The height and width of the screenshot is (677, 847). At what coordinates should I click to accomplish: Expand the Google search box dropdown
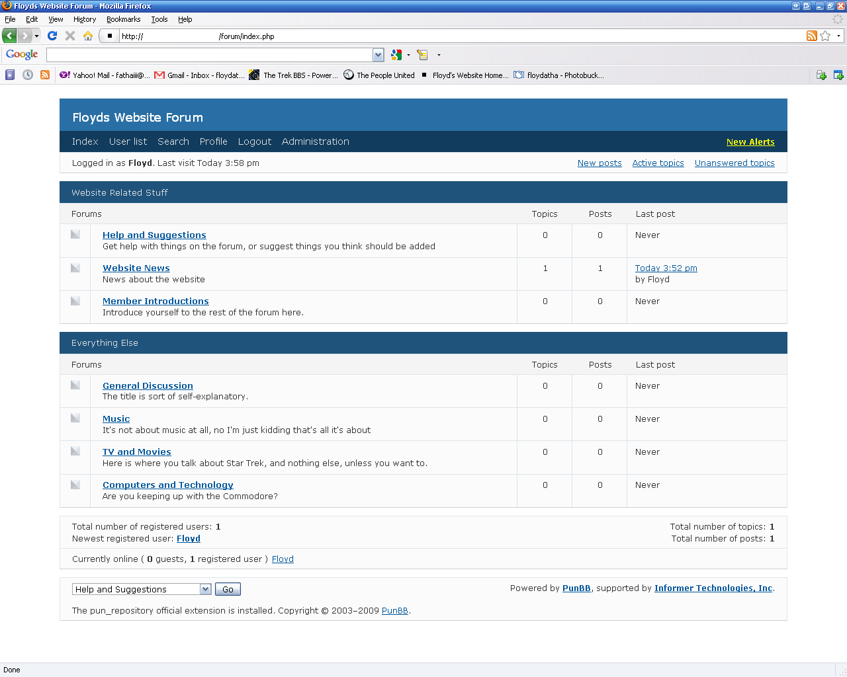click(x=378, y=55)
